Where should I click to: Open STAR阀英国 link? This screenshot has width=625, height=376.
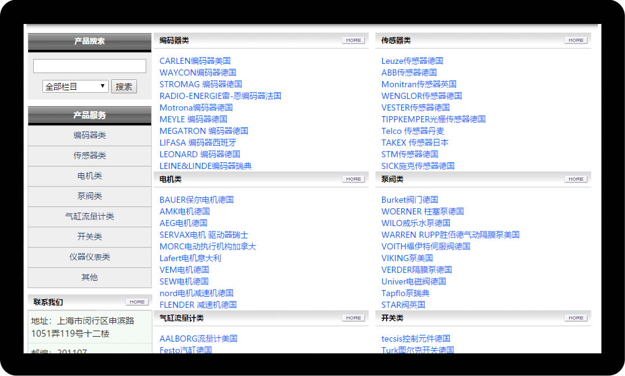tap(403, 305)
